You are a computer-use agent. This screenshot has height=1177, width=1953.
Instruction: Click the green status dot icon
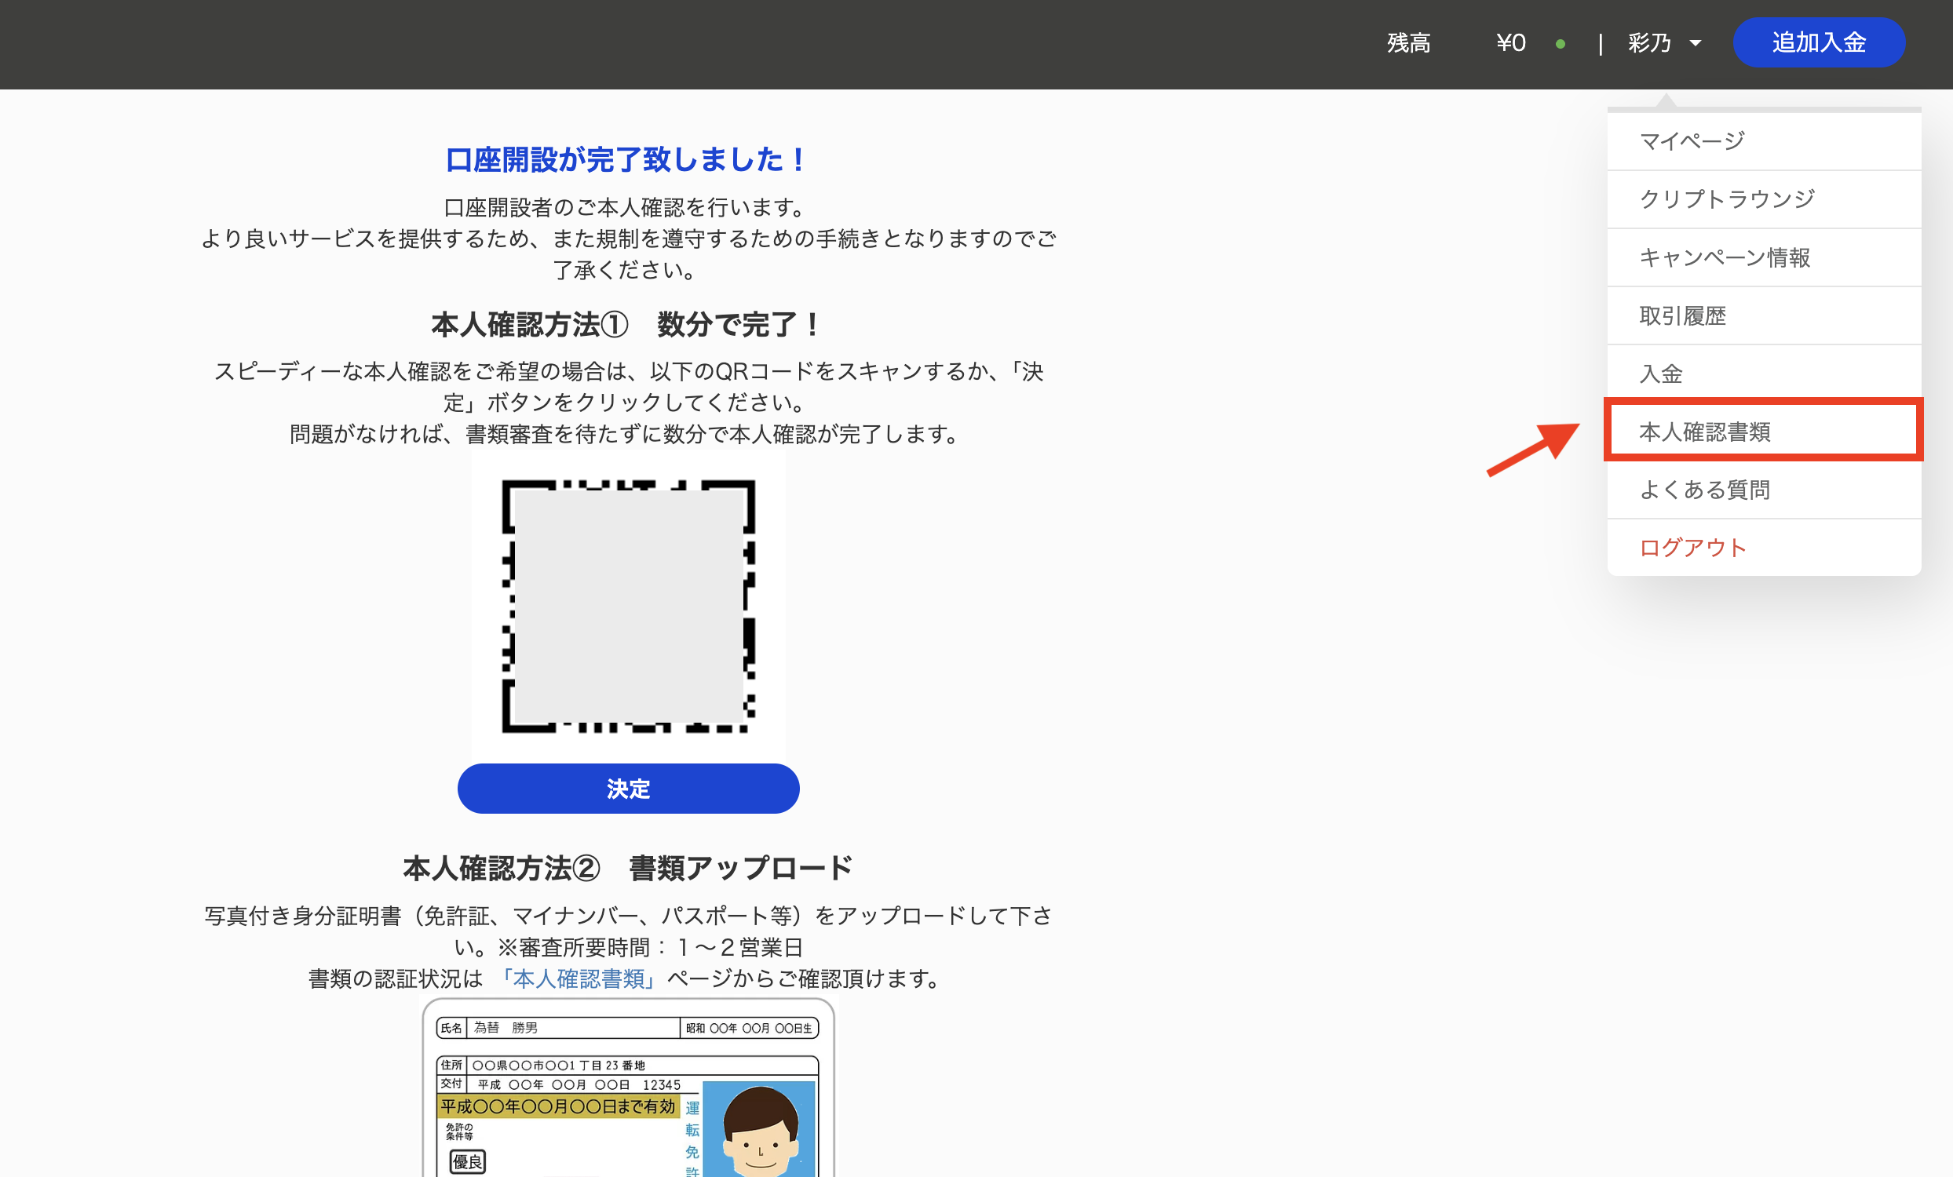click(x=1560, y=44)
